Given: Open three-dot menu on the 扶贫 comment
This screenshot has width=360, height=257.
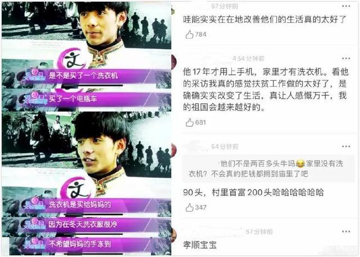Looking at the screenshot, I should (x=346, y=58).
